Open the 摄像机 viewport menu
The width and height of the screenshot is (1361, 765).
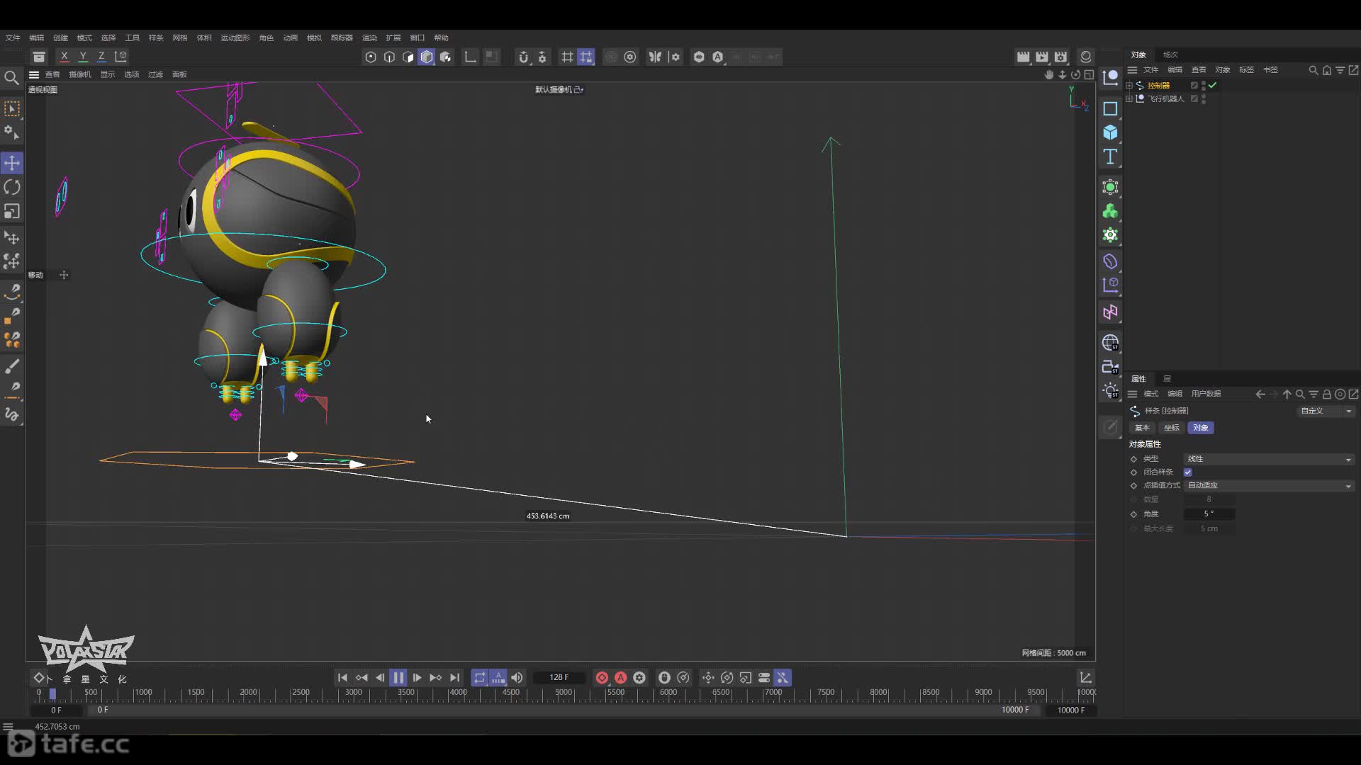[80, 74]
